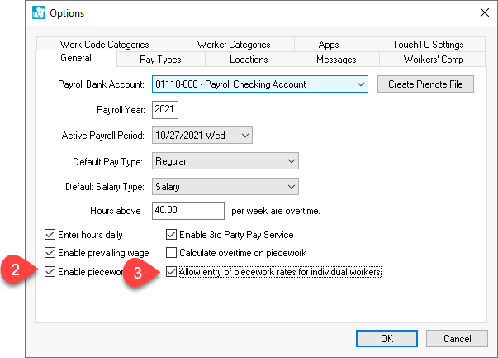Go to the TouchTC Settings tab
The image size is (498, 358).
[x=428, y=45]
